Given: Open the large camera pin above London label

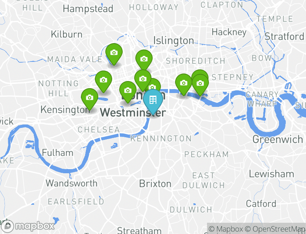Looking at the screenshot, I should pos(143,79).
